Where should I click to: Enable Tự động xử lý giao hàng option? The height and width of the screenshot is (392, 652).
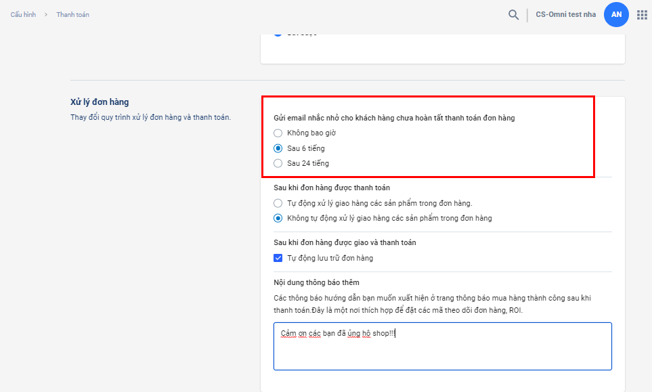coord(278,203)
